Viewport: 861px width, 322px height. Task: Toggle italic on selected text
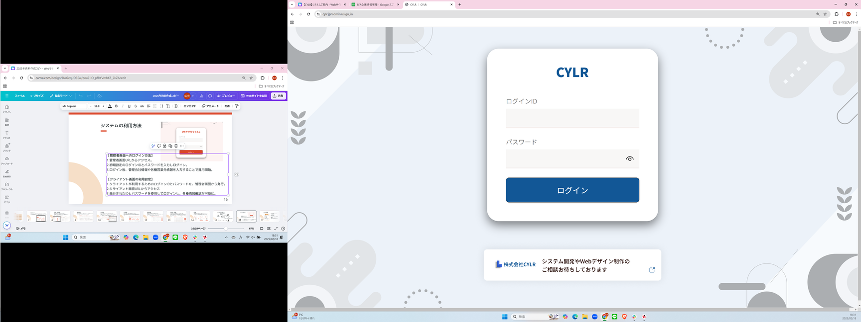coord(123,106)
